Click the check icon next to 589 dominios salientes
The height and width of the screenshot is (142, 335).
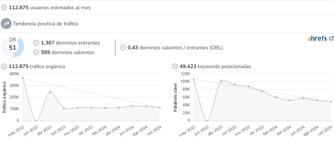click(x=36, y=52)
